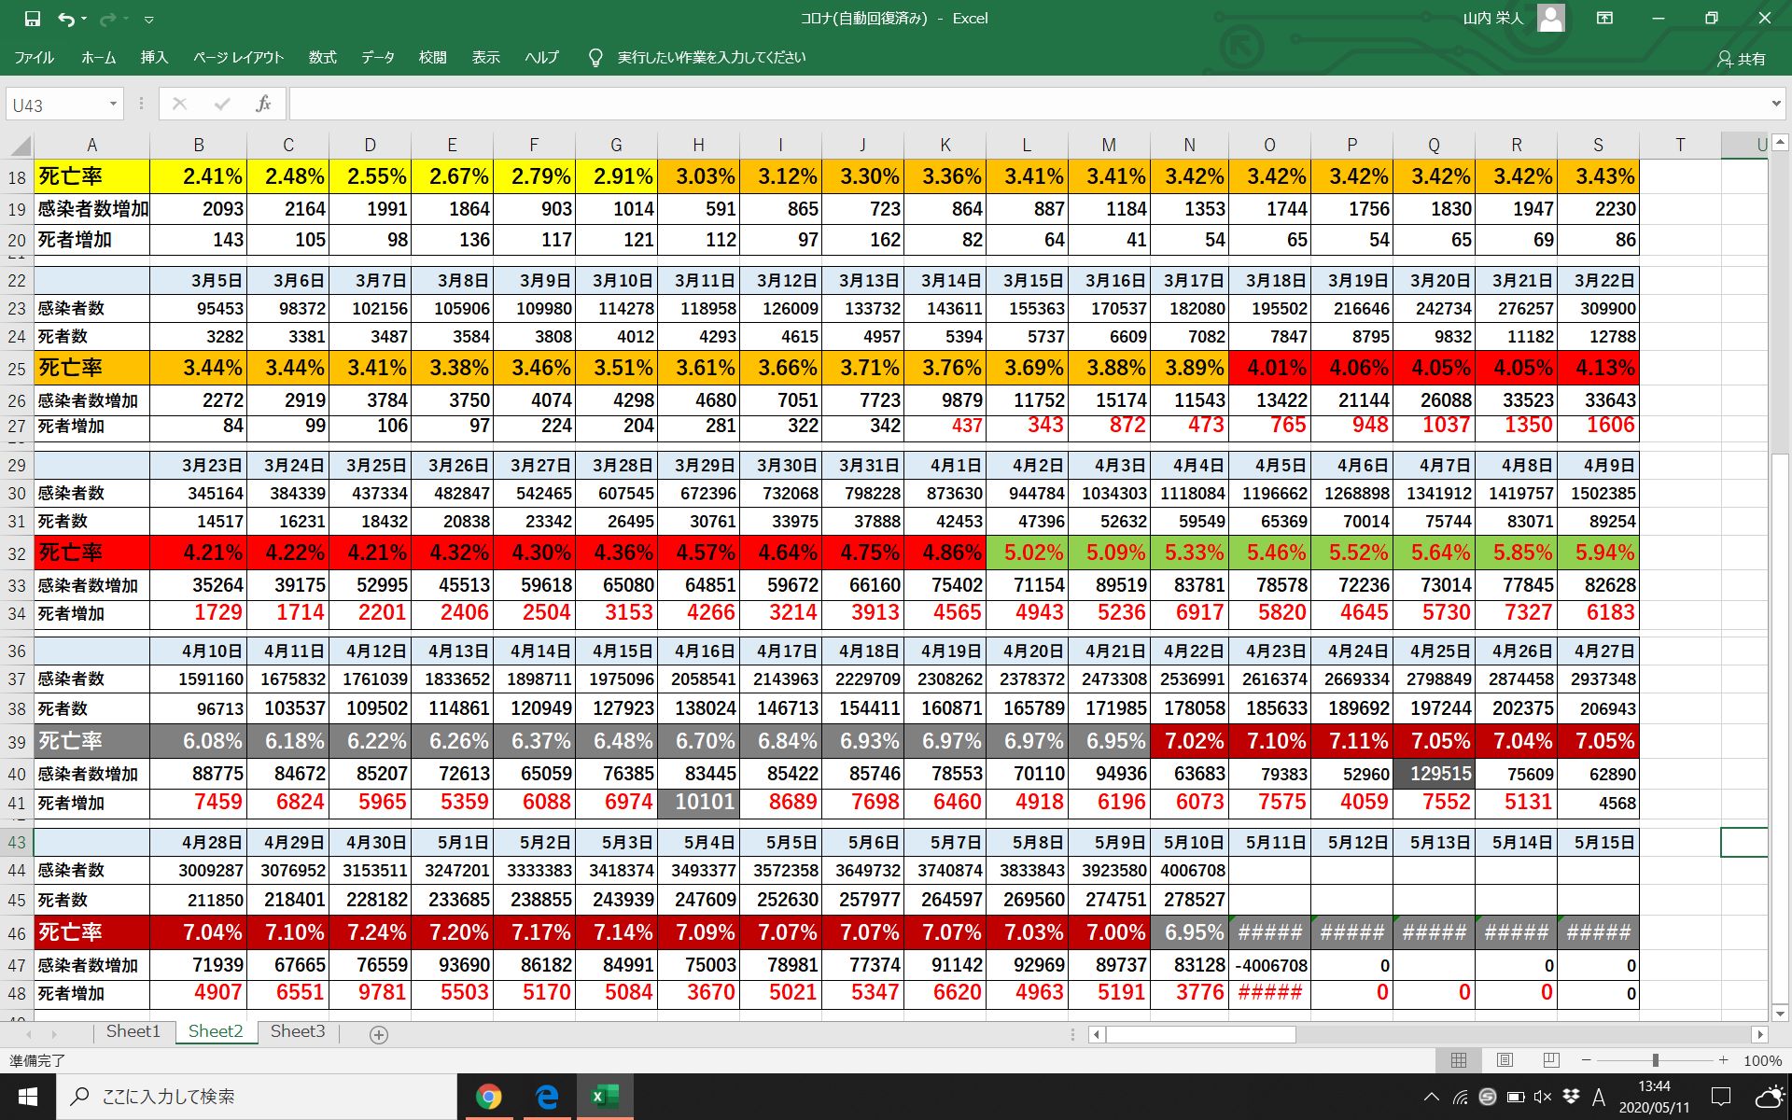
Task: Click the 共有 share button
Action: click(x=1742, y=59)
